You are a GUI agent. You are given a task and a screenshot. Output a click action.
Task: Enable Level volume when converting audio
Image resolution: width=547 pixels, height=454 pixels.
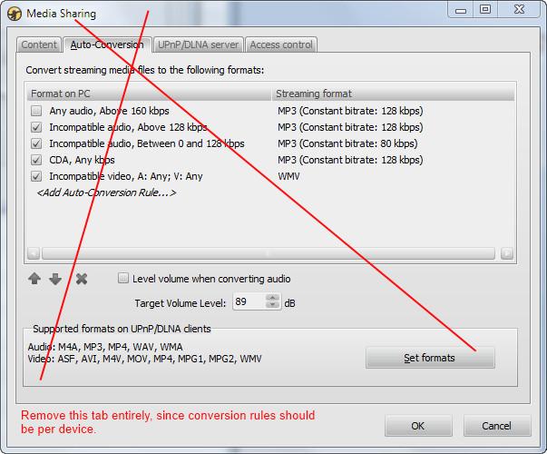click(x=123, y=279)
